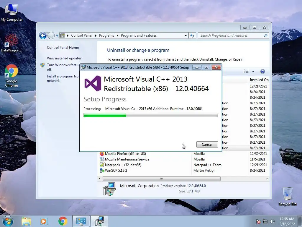Click WinSCP icon in program list

point(102,171)
